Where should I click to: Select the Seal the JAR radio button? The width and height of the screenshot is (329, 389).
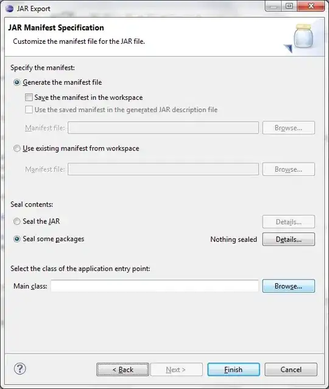point(17,222)
